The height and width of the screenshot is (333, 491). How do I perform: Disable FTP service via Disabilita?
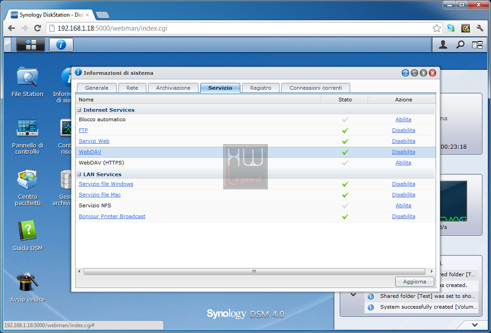(403, 130)
